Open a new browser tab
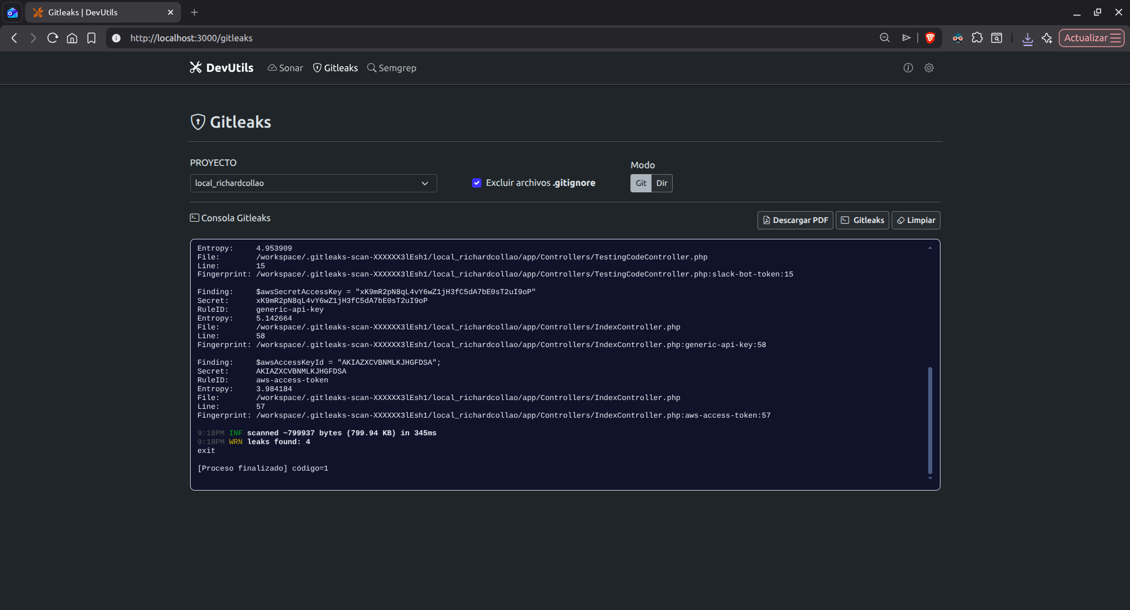The image size is (1130, 610). click(x=194, y=12)
